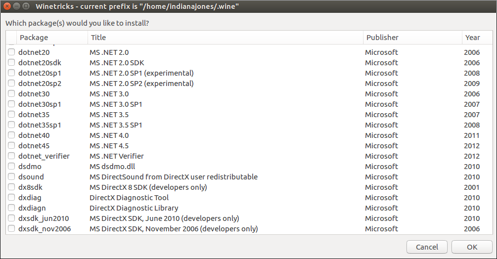Click 'MS .NET 2.0 SP1 (experimental)' title
This screenshot has height=259, width=497.
coord(141,73)
